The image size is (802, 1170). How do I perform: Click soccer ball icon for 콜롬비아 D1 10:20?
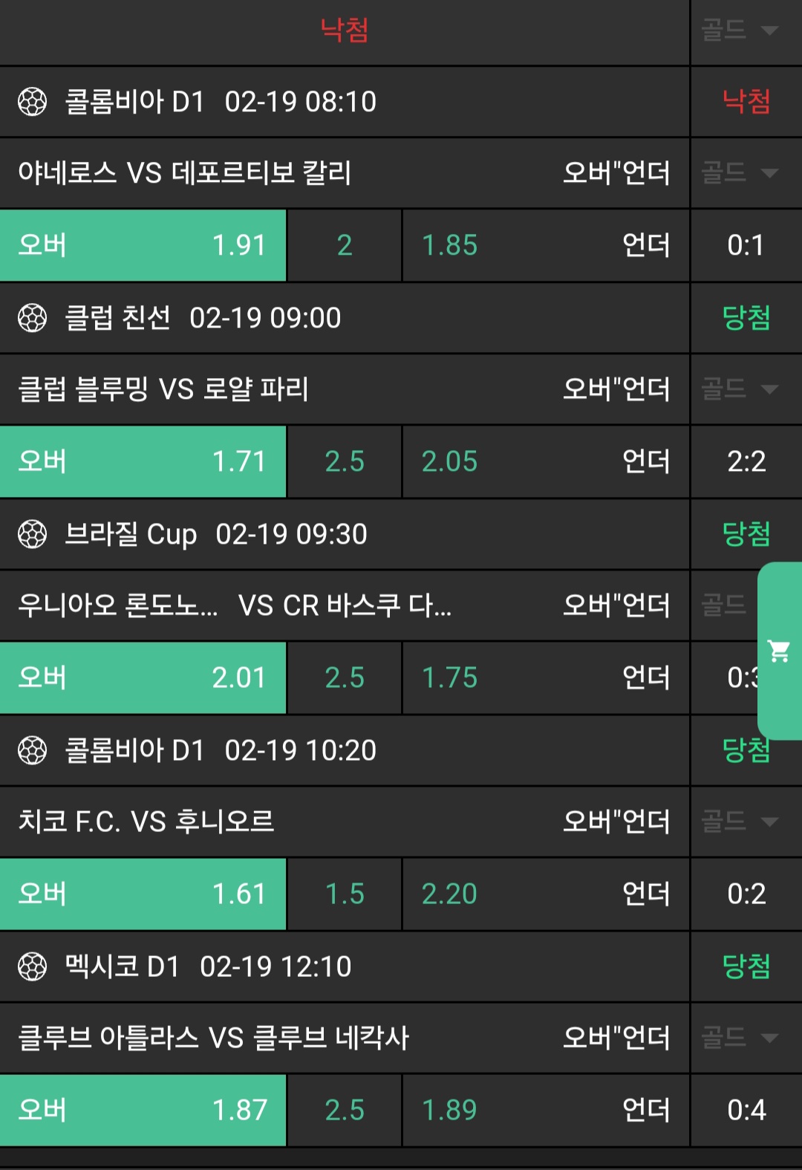click(x=32, y=750)
